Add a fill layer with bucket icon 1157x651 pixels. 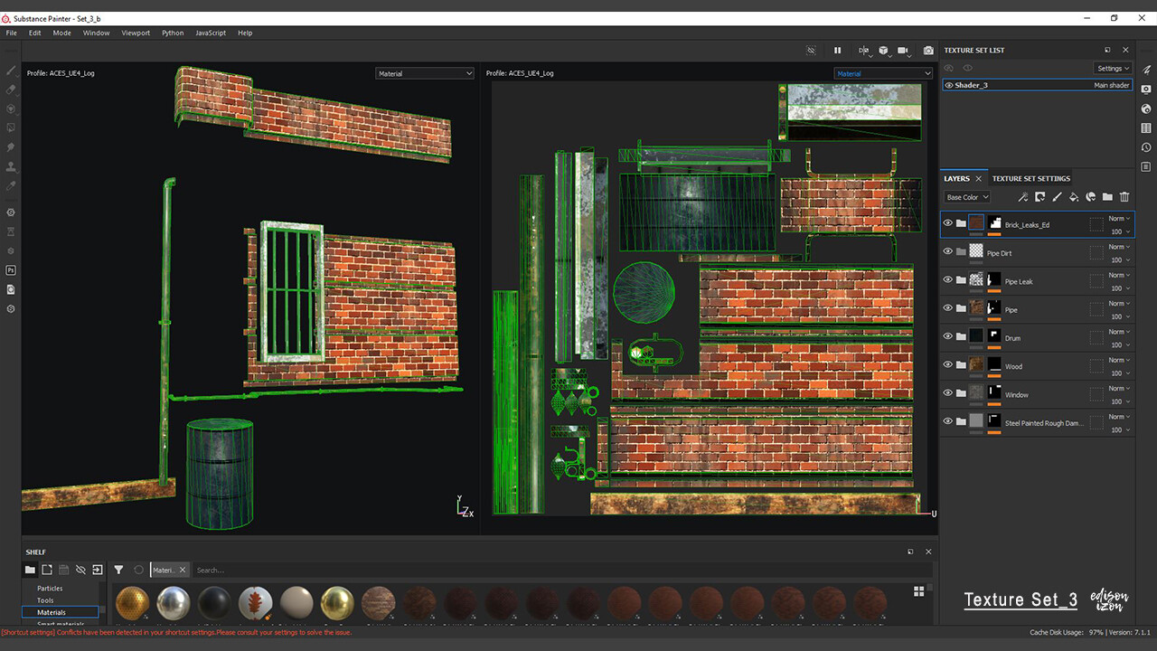coord(1074,197)
